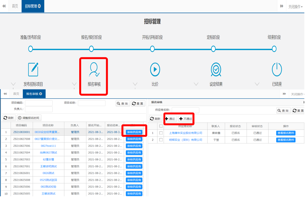Switch to the top 首页 tab
This screenshot has width=305, height=199.
(x=15, y=6)
